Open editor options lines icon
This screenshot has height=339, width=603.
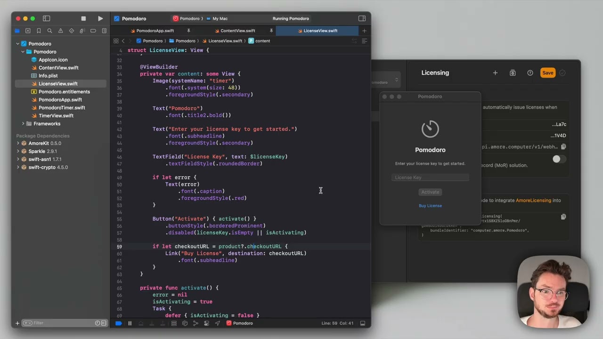(x=364, y=41)
